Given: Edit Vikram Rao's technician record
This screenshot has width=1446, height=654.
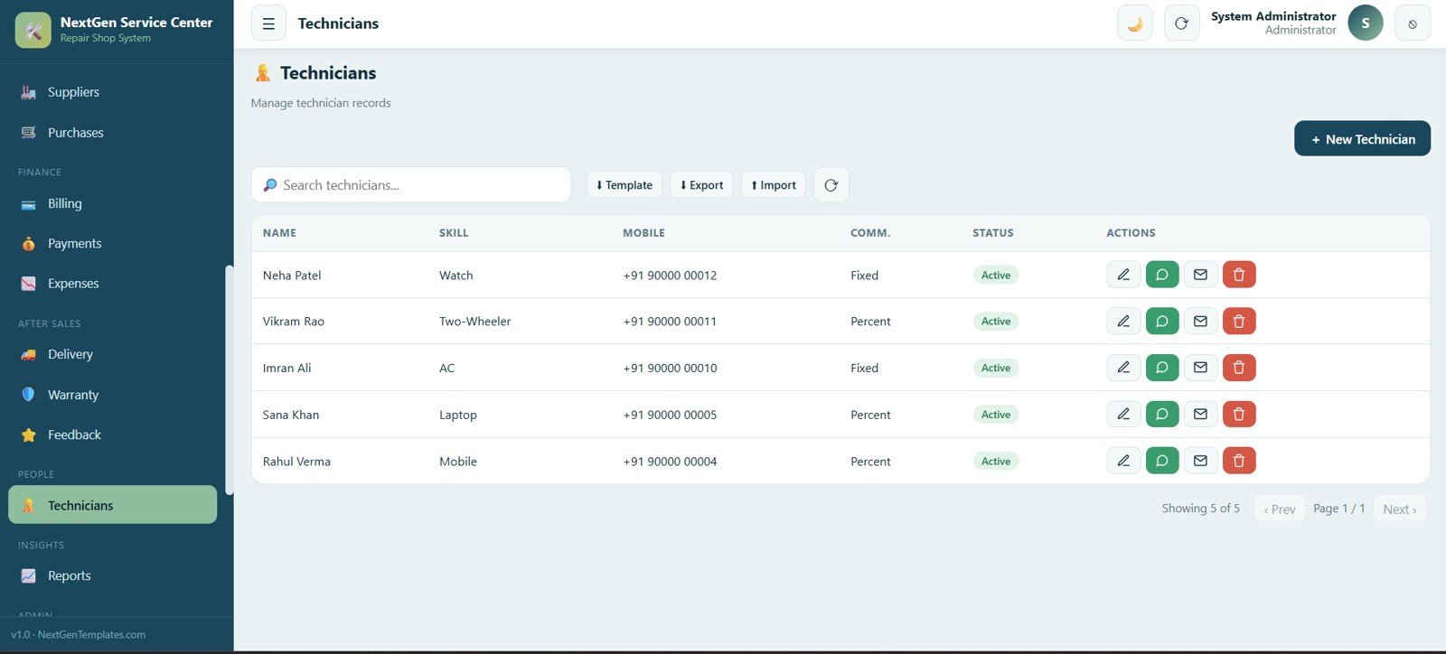Looking at the screenshot, I should click(1123, 321).
